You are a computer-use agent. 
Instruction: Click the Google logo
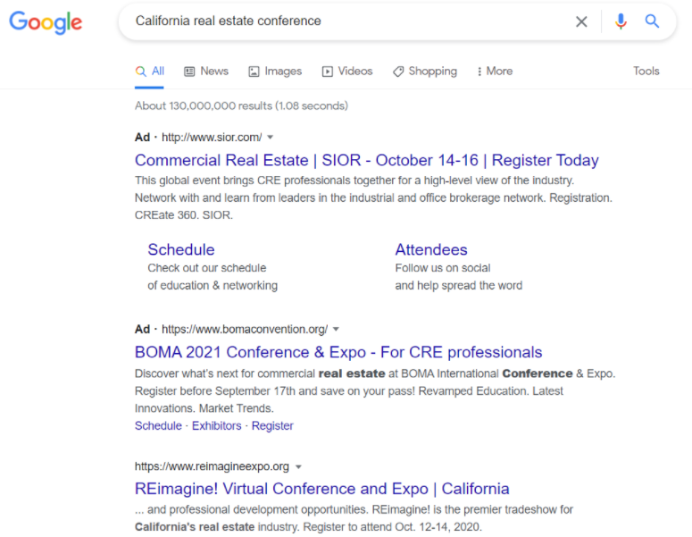pyautogui.click(x=46, y=22)
